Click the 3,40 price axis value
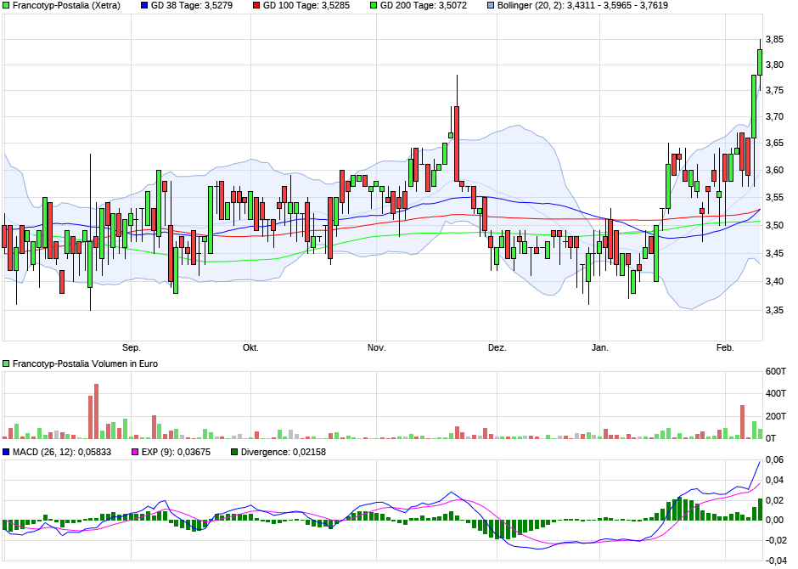The image size is (798, 569). [774, 281]
